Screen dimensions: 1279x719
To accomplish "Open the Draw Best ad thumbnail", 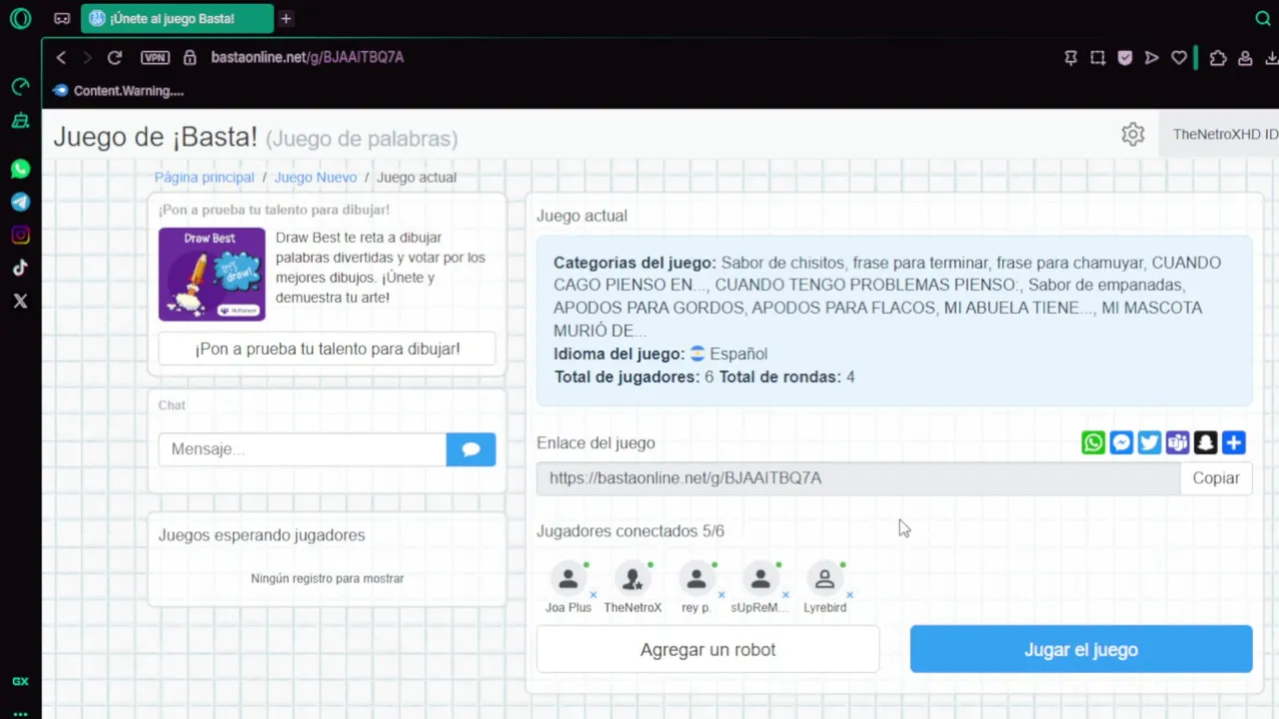I will [x=212, y=274].
